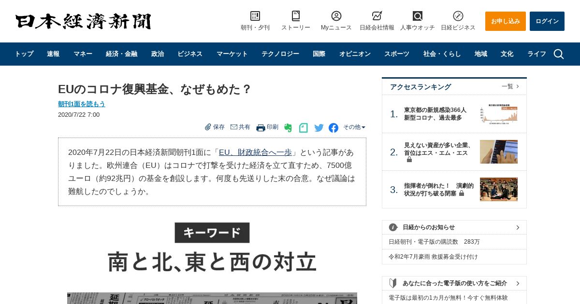
Task: Open 文化 section
Action: [507, 54]
